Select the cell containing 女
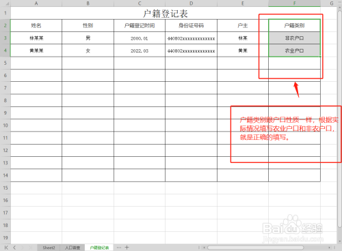Viewport: 342px width, 251px height. point(88,50)
